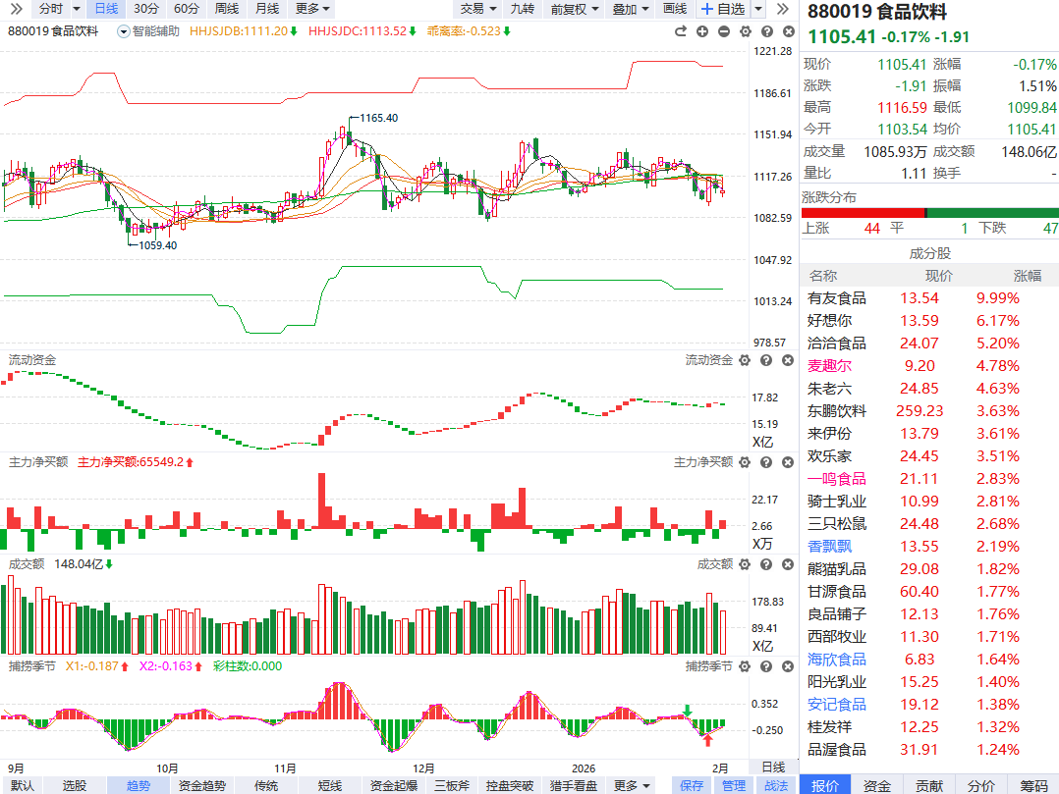
Task: Select 东鹏饮料 row in constituent list
Action: pyautogui.click(x=837, y=410)
